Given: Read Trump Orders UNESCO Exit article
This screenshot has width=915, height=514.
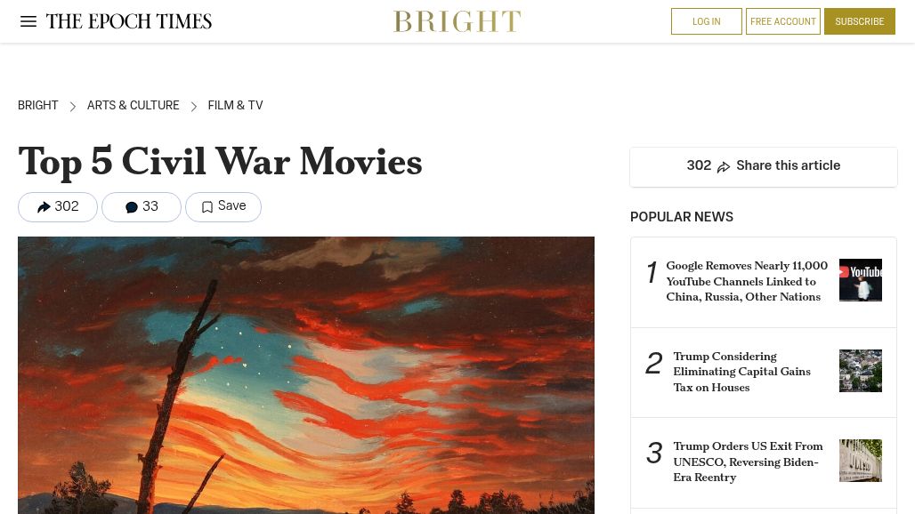Looking at the screenshot, I should tap(748, 462).
